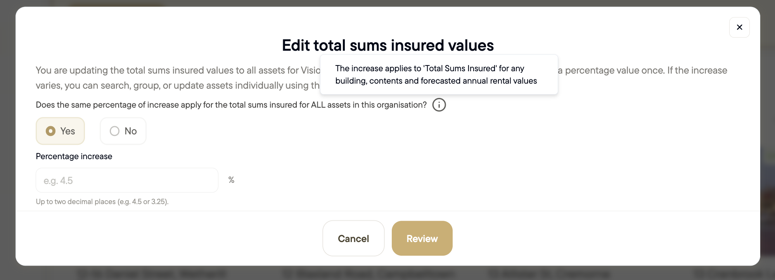Click the dimmed backdrop above the dialog

click(x=388, y=3)
